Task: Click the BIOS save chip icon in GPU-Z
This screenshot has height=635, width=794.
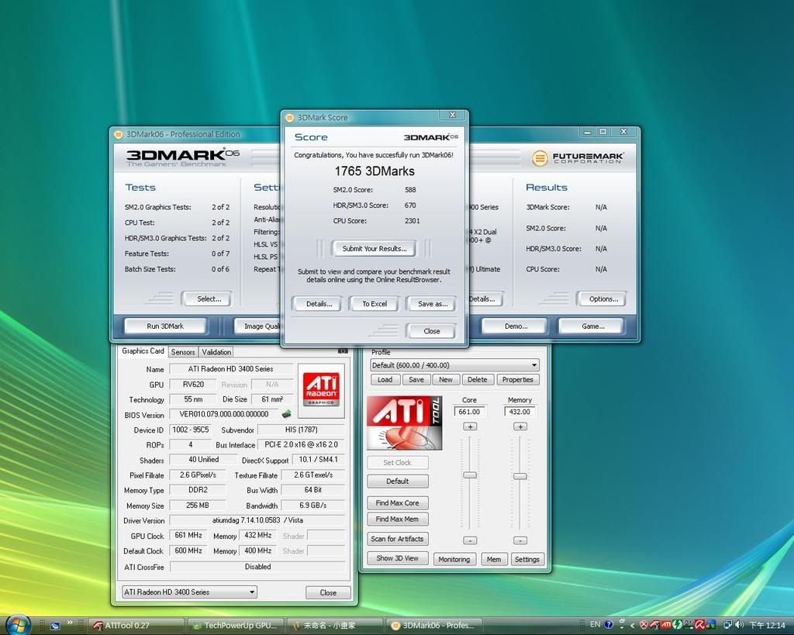Action: point(287,414)
